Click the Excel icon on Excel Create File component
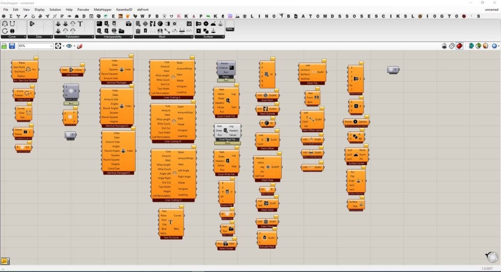 click(228, 101)
